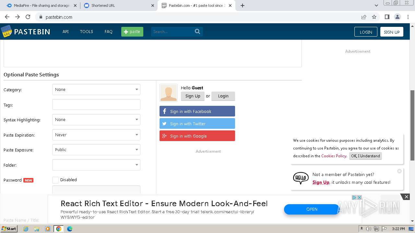Click the address bar URL
Viewport: 415px width, 233px height.
tap(59, 17)
